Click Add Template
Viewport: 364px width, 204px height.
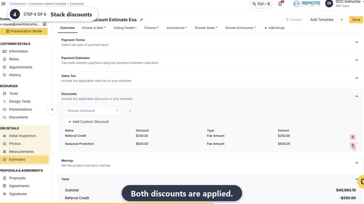pos(322,20)
